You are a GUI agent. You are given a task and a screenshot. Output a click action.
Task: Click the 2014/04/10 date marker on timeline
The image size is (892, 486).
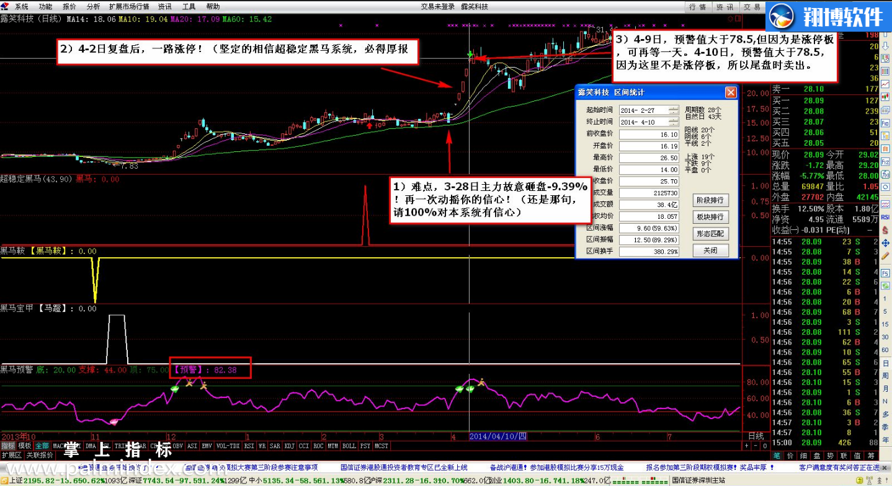(x=498, y=436)
